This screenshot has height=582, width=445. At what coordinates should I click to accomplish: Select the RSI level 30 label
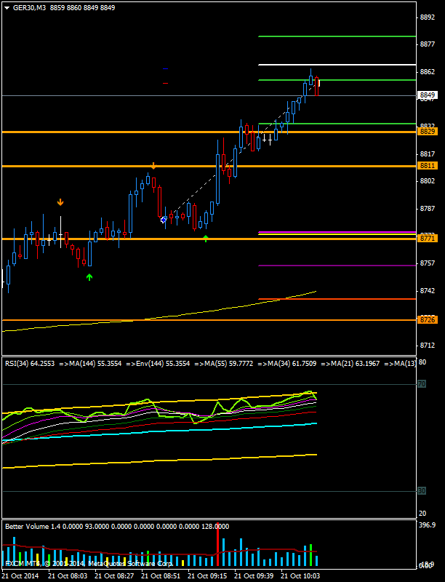[x=421, y=491]
